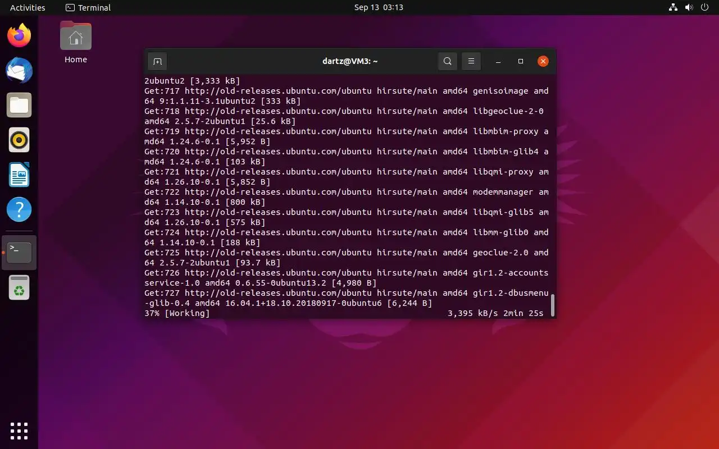Open the clock calendar Sep 13 03:13
The width and height of the screenshot is (719, 449).
(379, 7)
